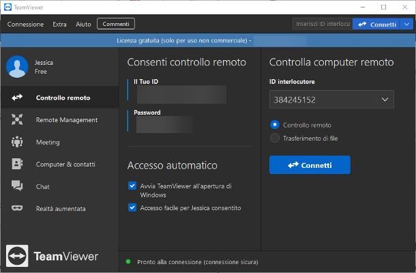Click the blurred Il Tuo ID value
This screenshot has height=273, width=416.
pos(181,95)
